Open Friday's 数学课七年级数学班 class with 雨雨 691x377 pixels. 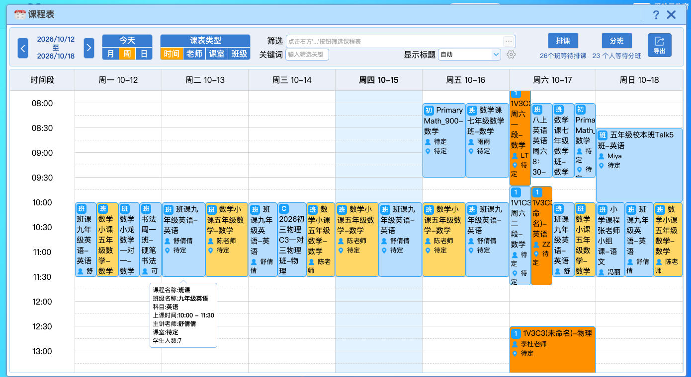487,140
